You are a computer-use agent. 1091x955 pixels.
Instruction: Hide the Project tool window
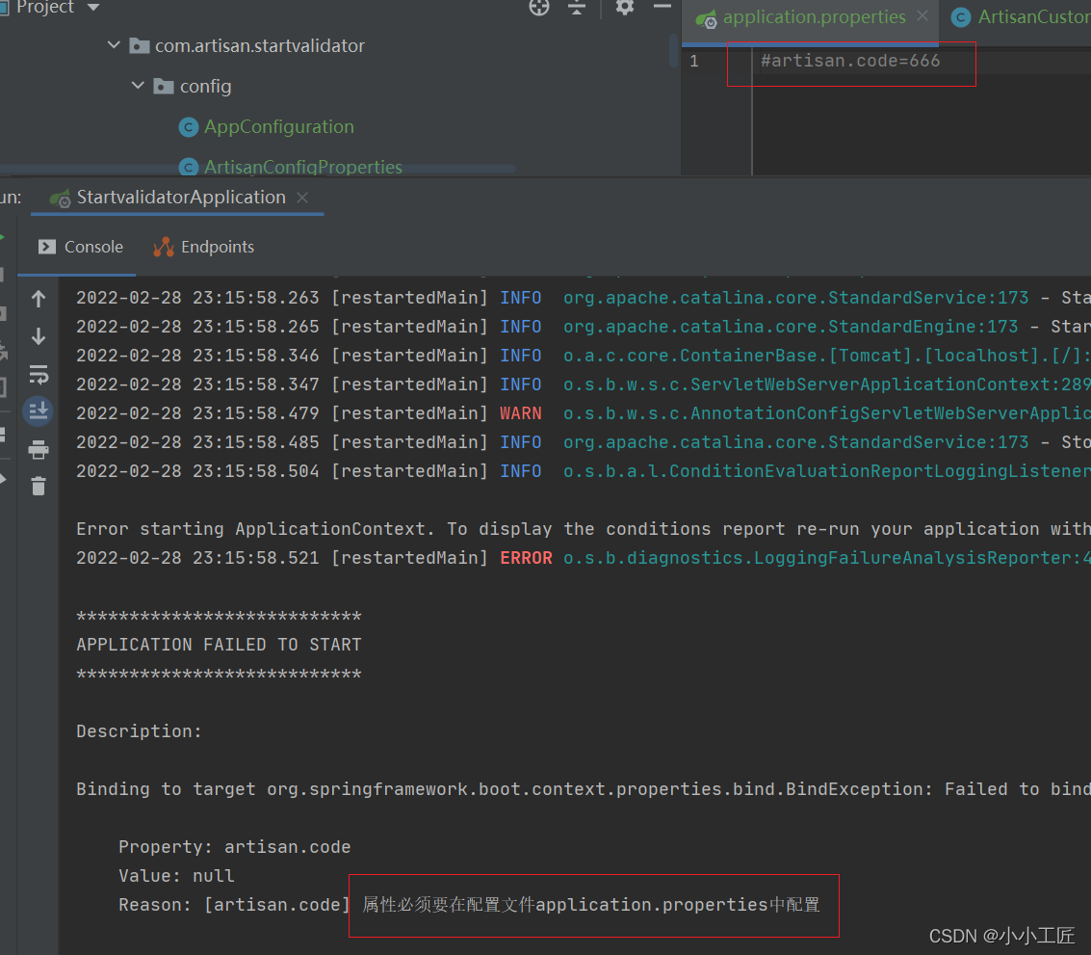tap(662, 8)
